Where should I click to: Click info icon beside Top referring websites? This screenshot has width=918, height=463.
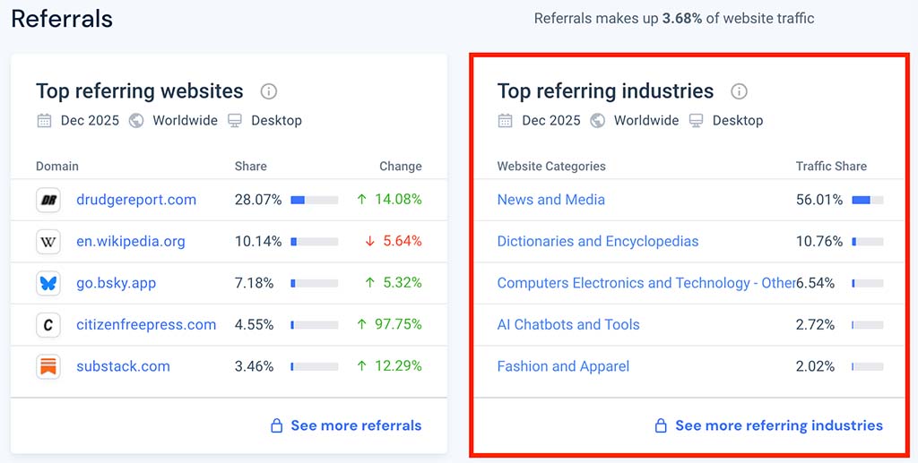point(269,91)
